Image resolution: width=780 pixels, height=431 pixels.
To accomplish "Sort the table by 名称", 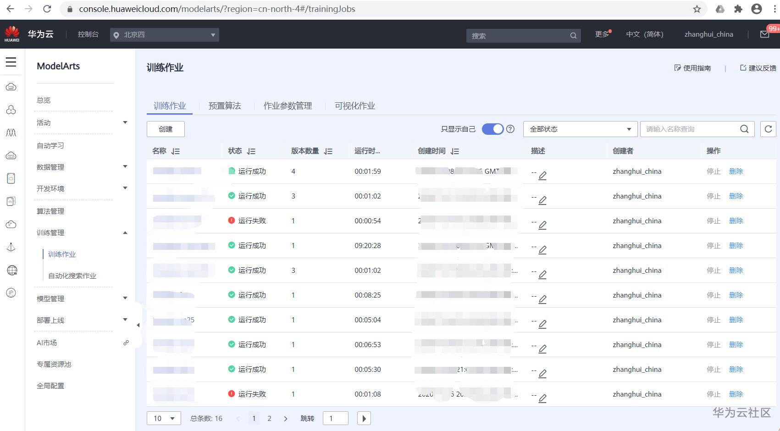I will tap(176, 151).
